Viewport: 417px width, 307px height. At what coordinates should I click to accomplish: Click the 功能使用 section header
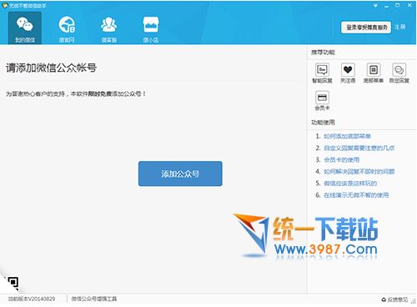[x=323, y=123]
